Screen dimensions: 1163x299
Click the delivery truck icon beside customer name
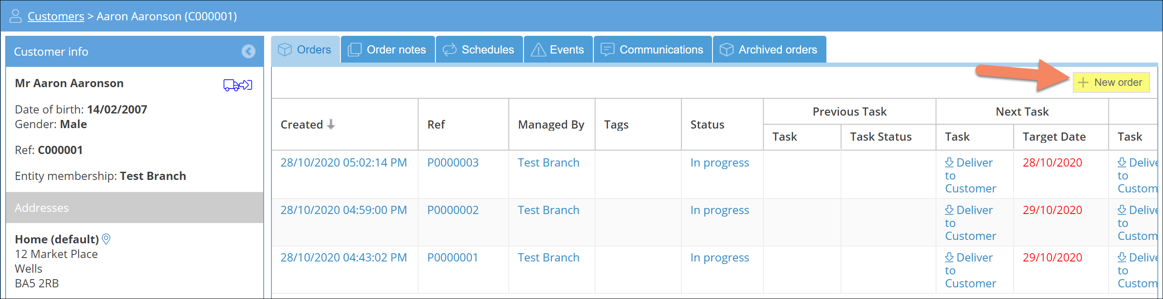(x=237, y=85)
